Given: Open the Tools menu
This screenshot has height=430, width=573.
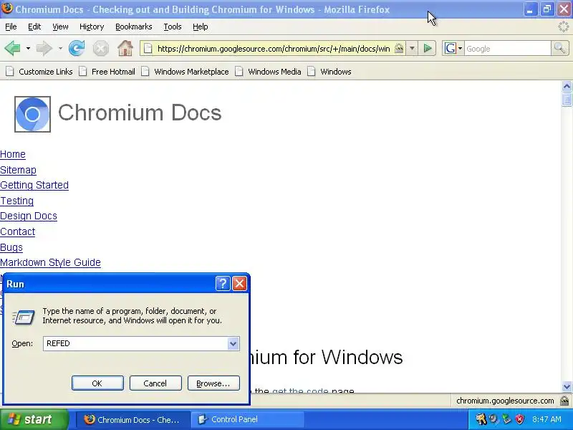Looking at the screenshot, I should point(173,27).
